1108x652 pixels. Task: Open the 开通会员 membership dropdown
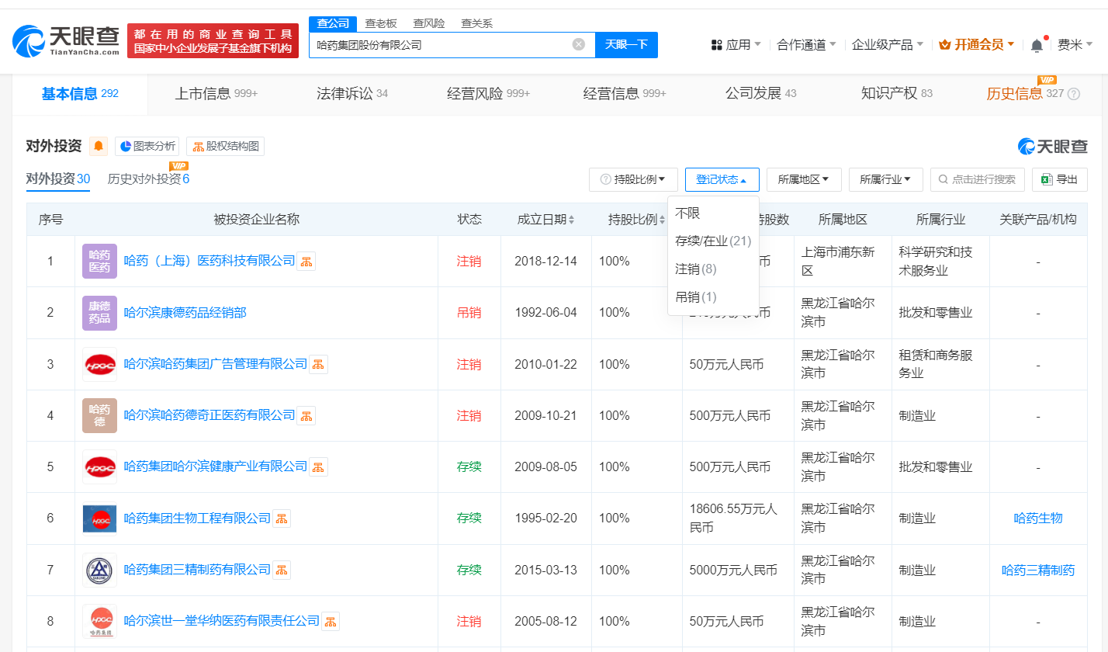coord(977,45)
